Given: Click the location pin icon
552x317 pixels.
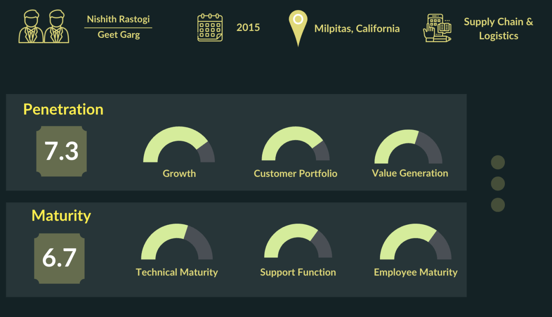Looking at the screenshot, I should (298, 28).
